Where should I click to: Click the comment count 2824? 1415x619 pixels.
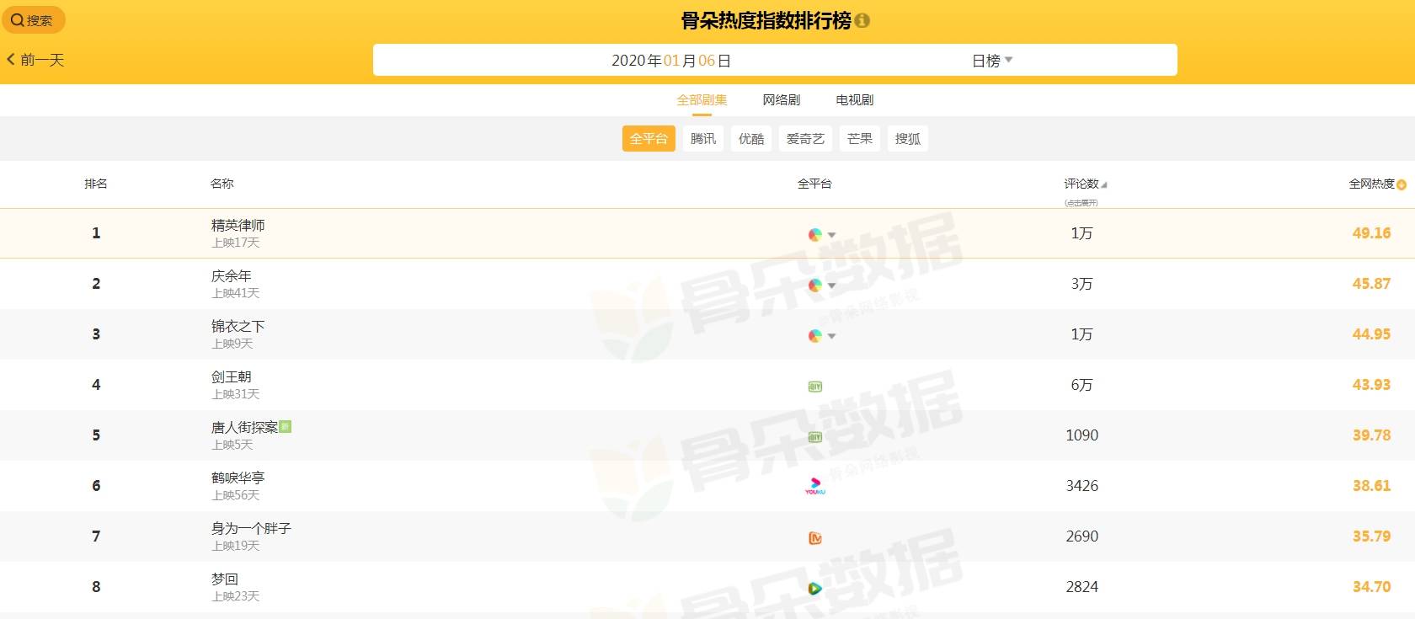[1081, 587]
